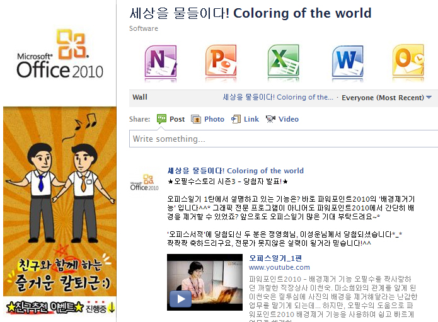Click the Video camera share icon
The width and height of the screenshot is (438, 322).
270,119
